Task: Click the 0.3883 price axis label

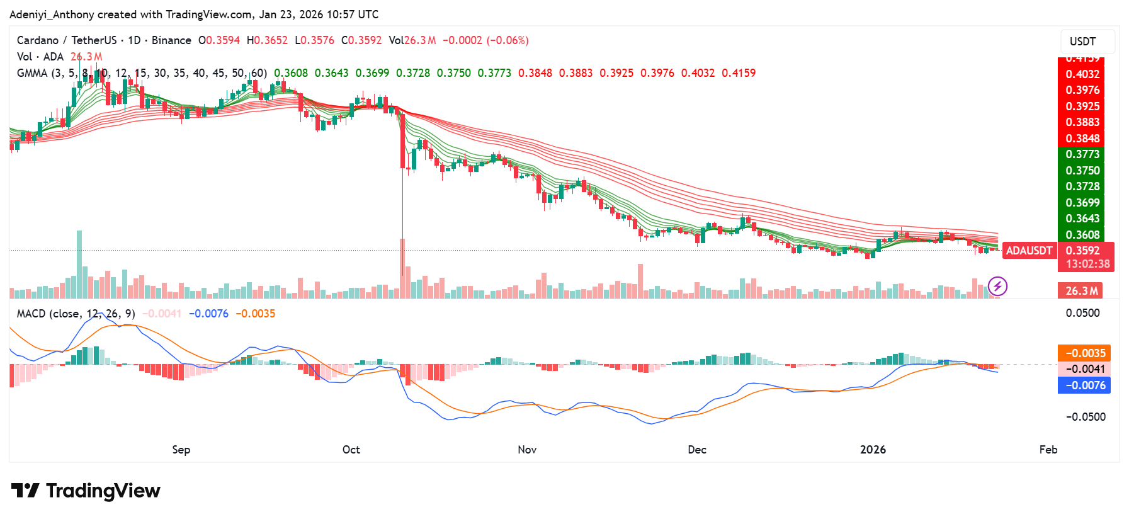Action: click(1082, 122)
